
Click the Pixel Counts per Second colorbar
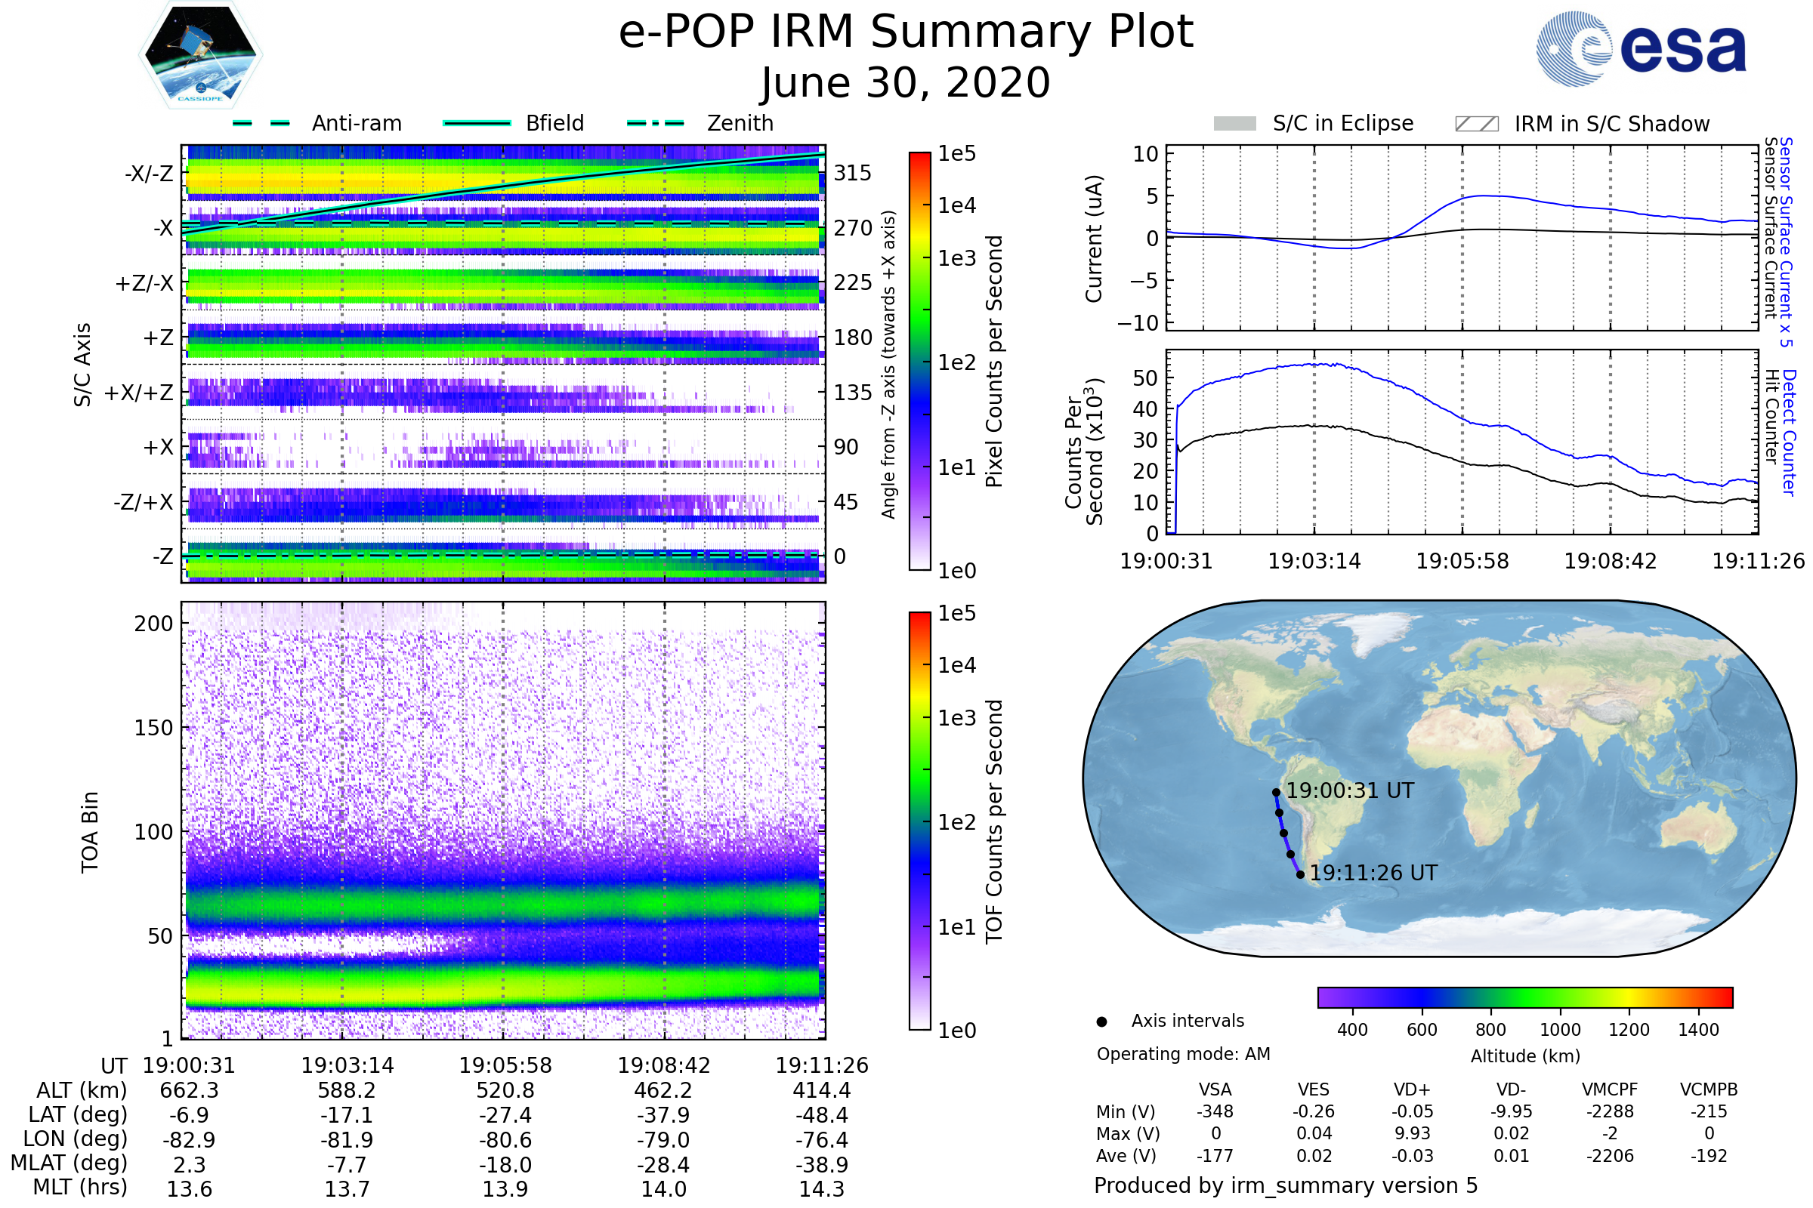click(x=919, y=361)
